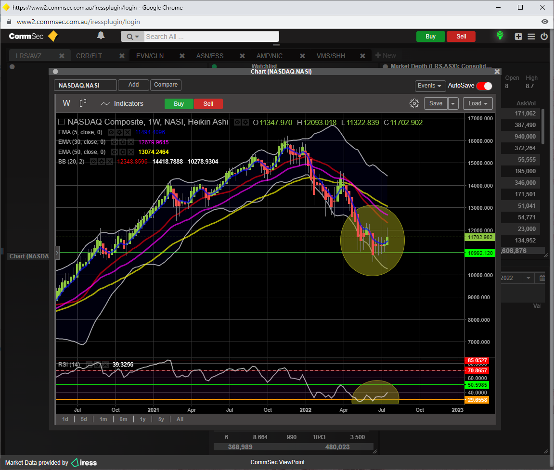This screenshot has width=554, height=470.
Task: Click the CommSec logo
Action: click(33, 37)
